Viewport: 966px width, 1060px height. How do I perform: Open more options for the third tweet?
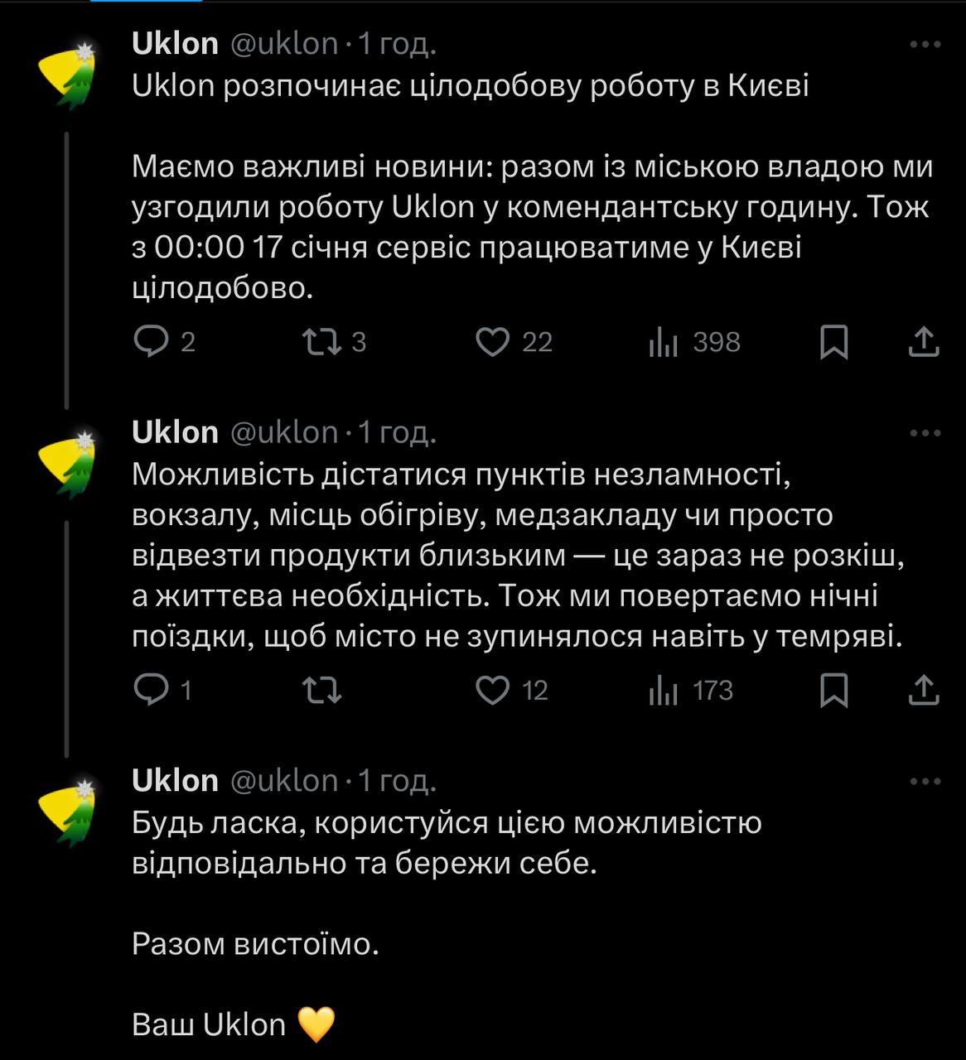click(x=925, y=781)
